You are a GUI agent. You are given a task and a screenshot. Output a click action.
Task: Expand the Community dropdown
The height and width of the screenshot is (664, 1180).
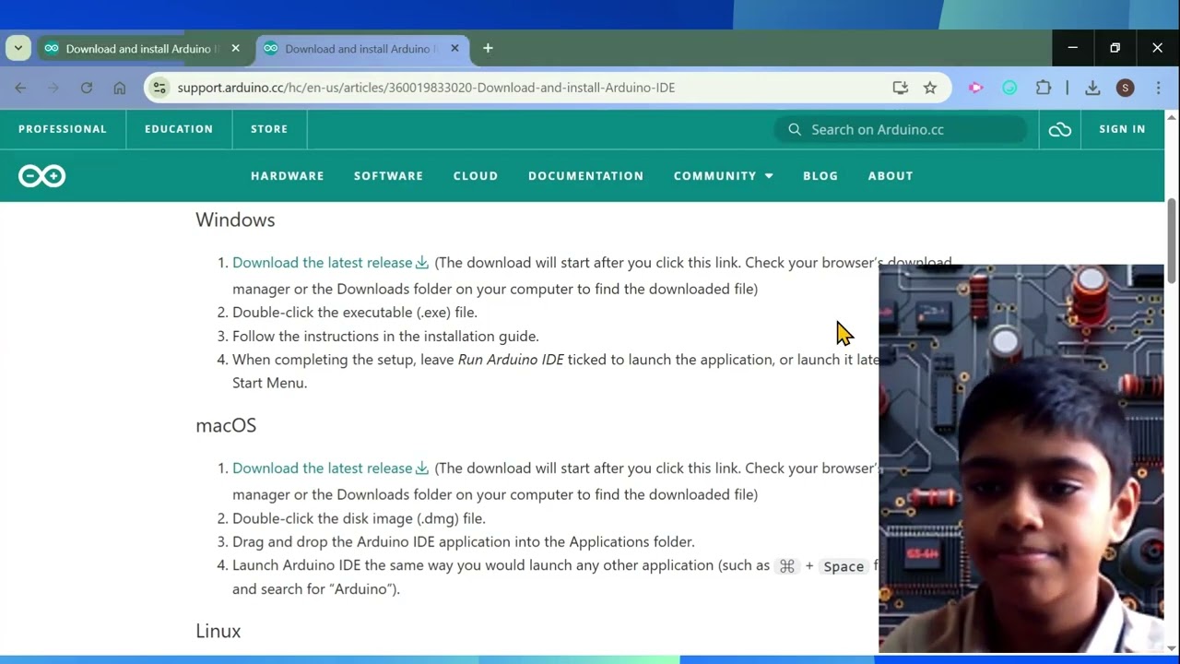[x=724, y=176]
